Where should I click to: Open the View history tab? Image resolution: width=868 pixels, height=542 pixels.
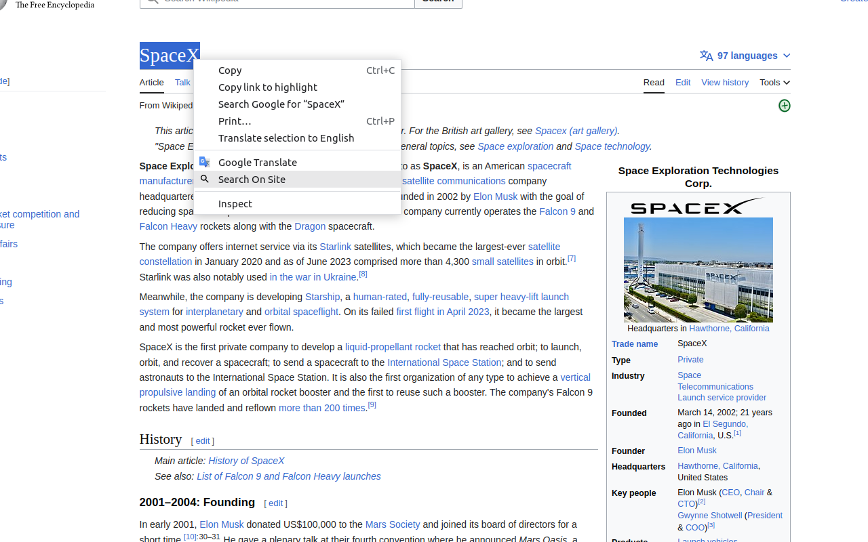725,82
